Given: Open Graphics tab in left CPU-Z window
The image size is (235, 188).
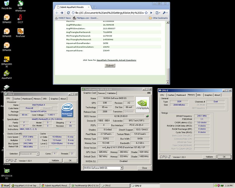Looking at the screenshot, I should pos(54,99).
